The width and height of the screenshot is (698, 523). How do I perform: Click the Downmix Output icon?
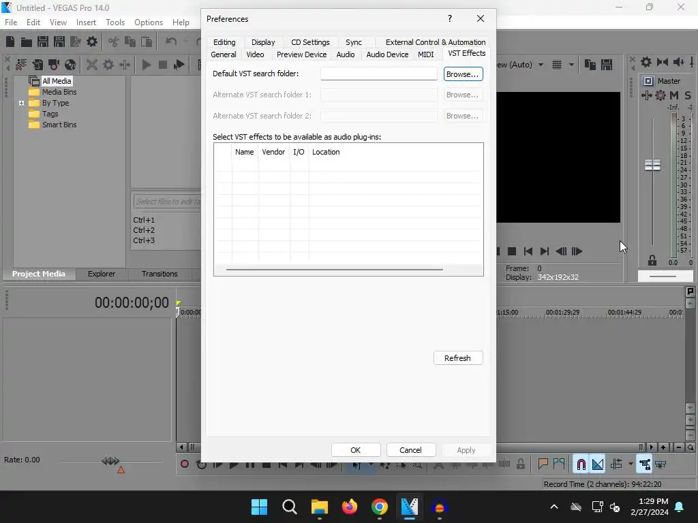point(663,62)
